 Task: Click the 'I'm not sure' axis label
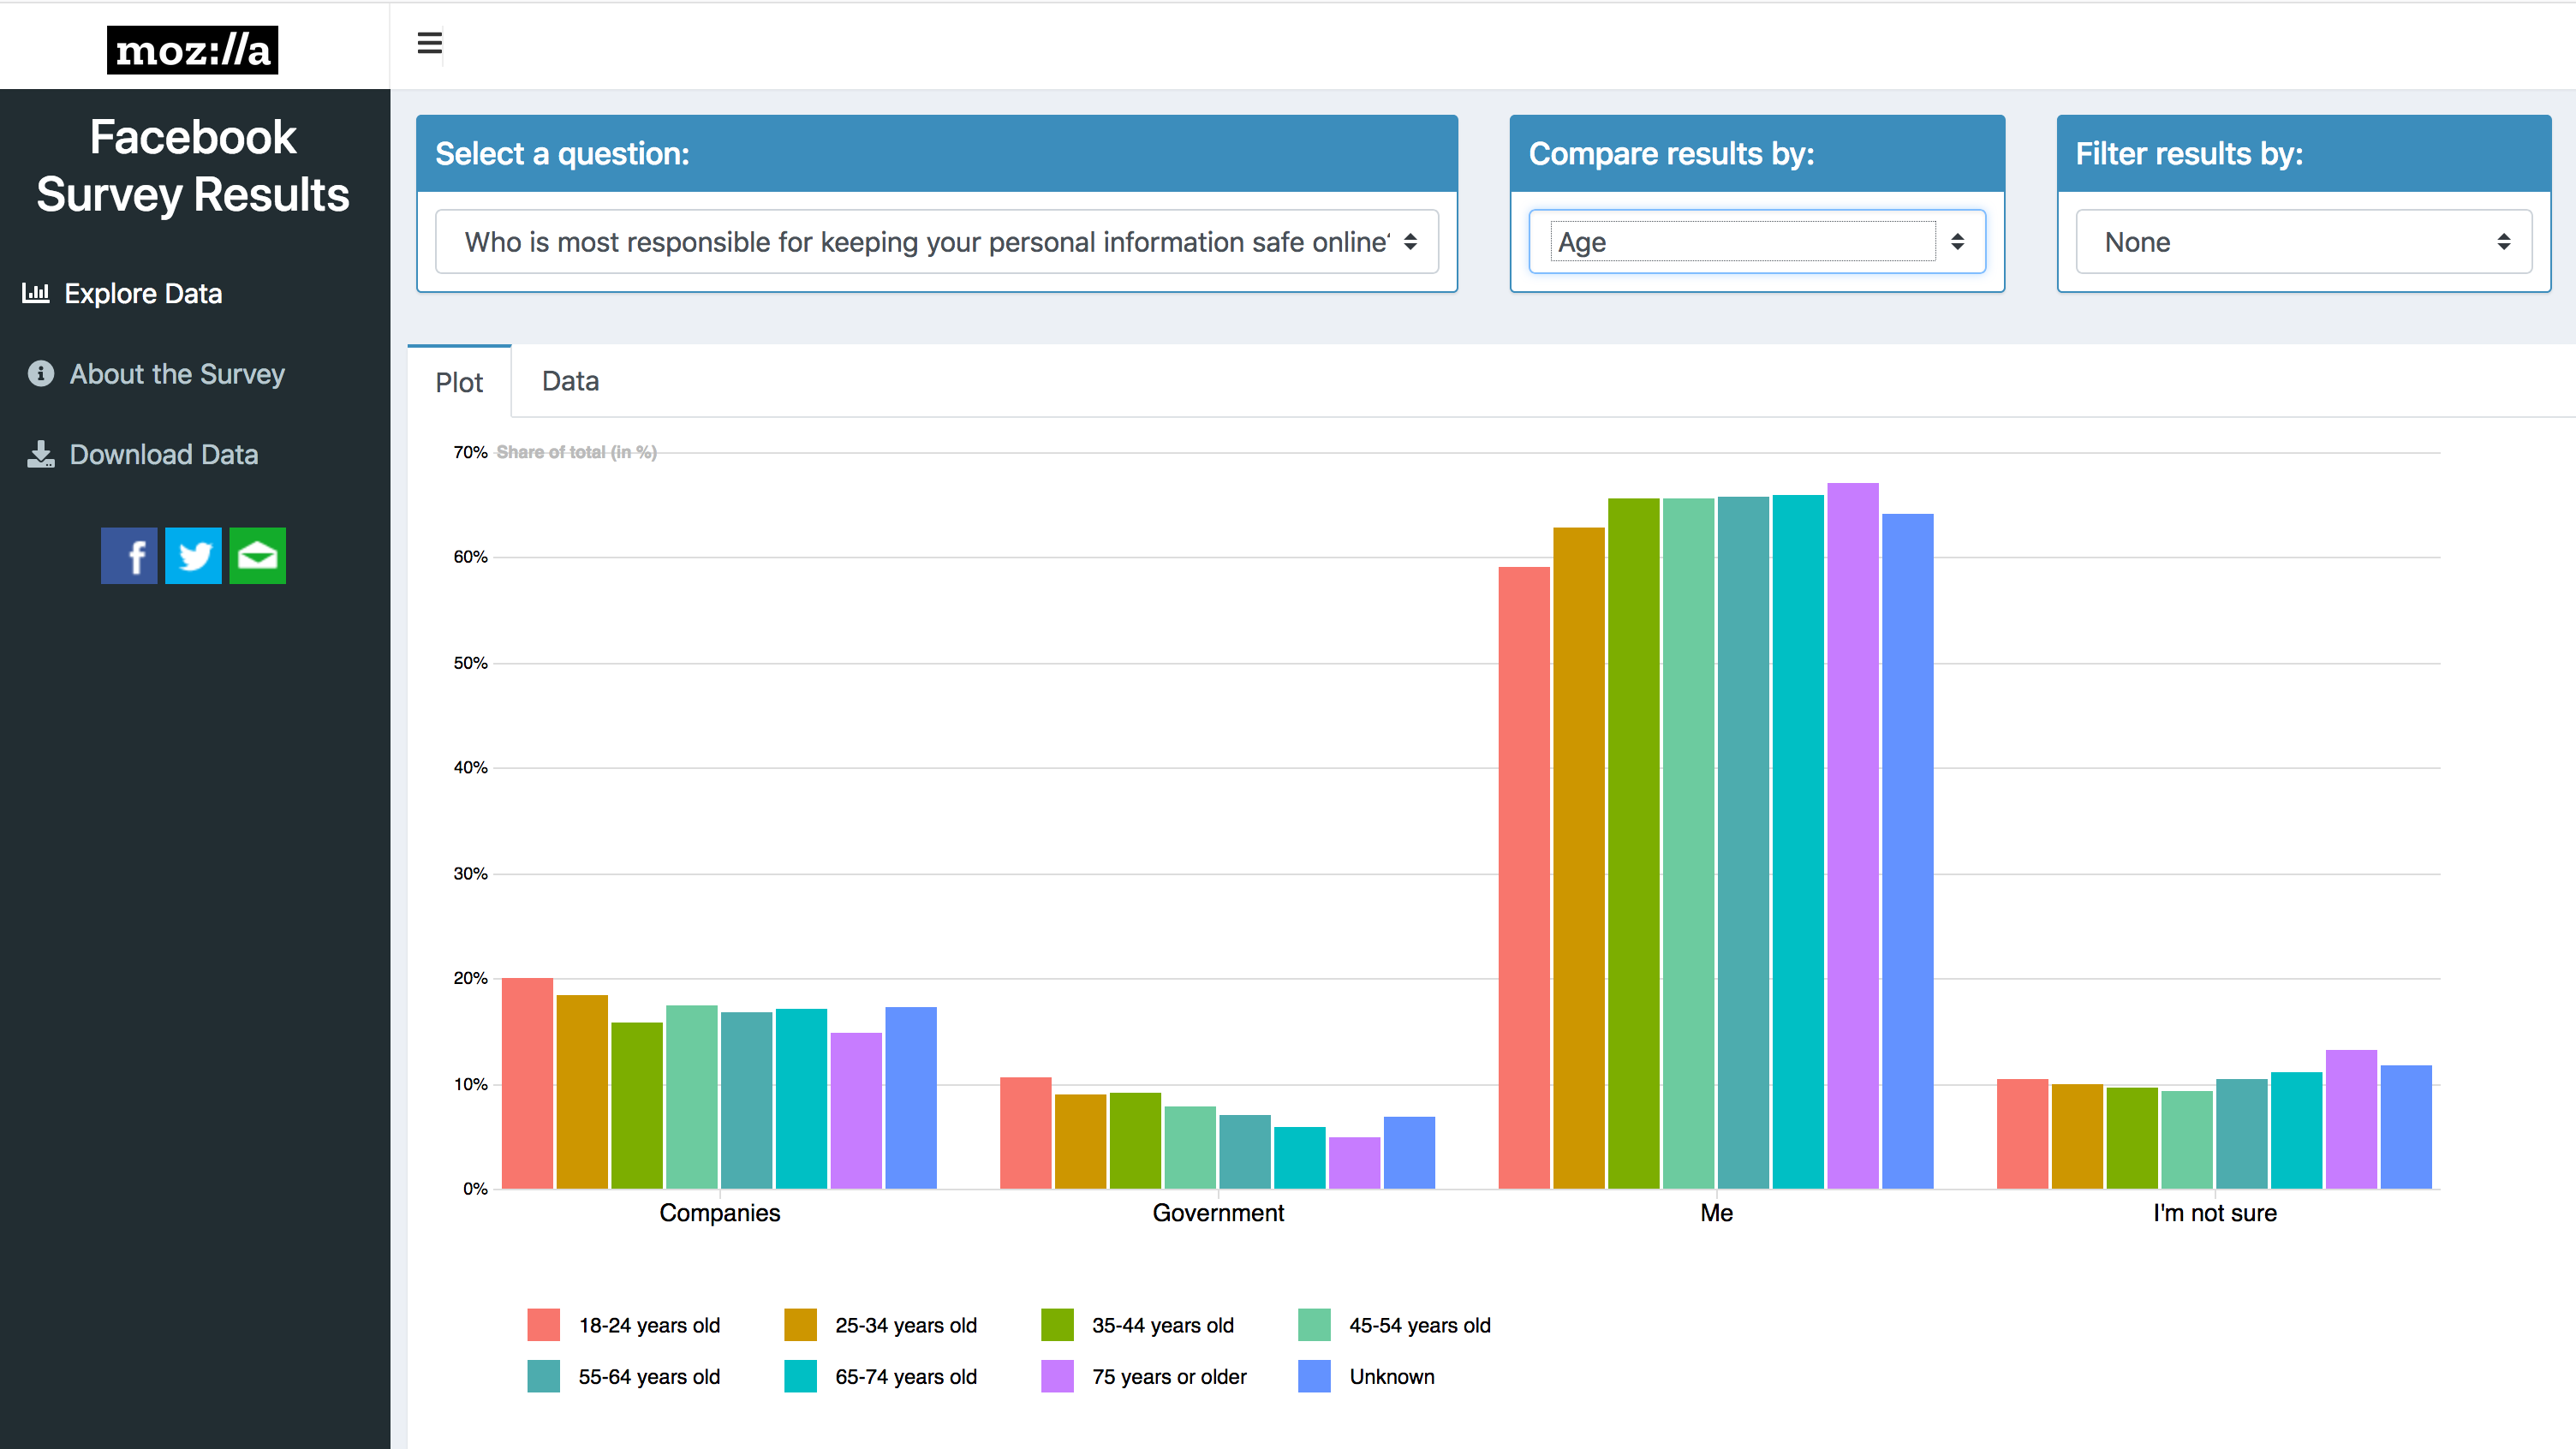coord(2215,1213)
